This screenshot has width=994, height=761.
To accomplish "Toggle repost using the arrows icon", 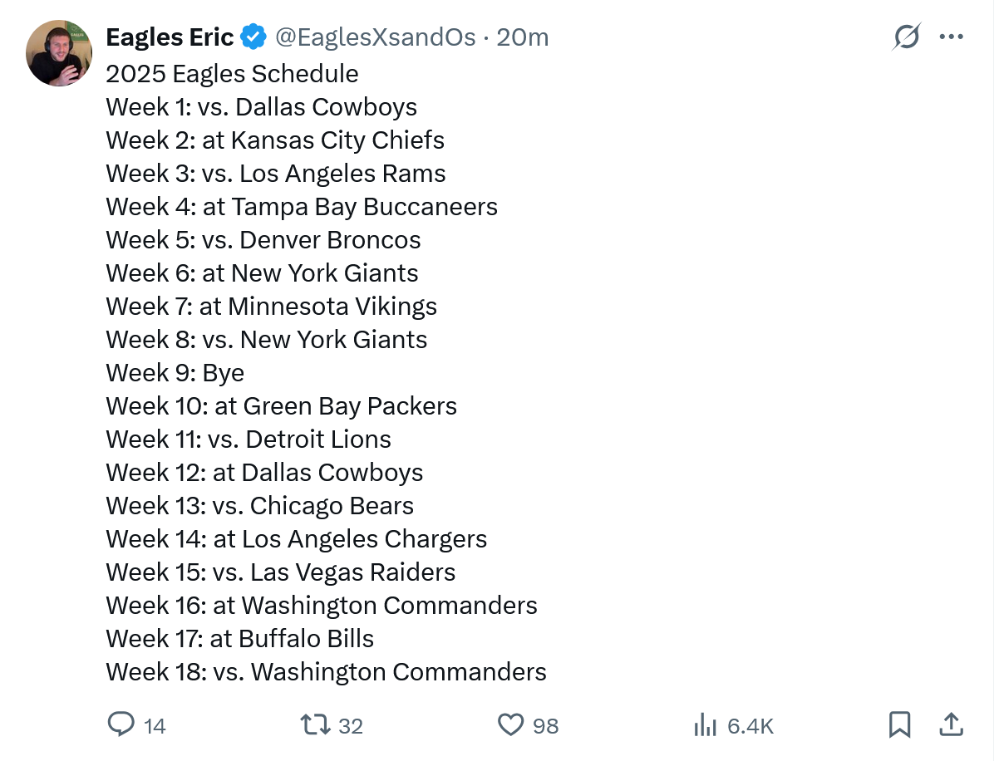I will pos(315,725).
